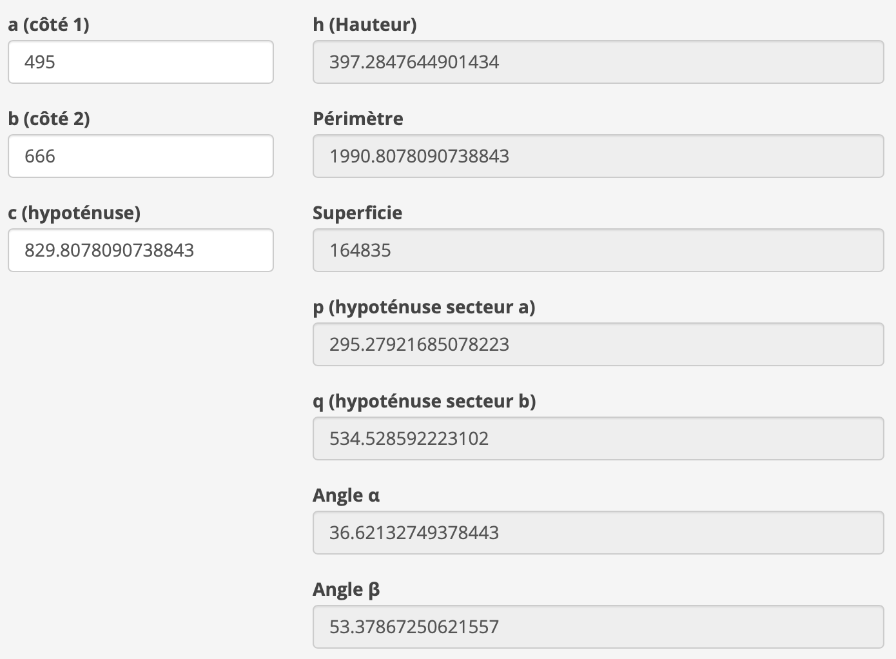
Task: Focus the Angle α result field
Action: [598, 533]
